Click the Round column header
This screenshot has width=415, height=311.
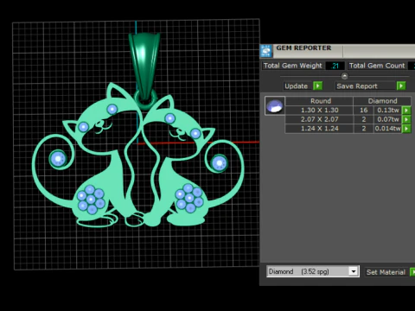click(x=321, y=101)
